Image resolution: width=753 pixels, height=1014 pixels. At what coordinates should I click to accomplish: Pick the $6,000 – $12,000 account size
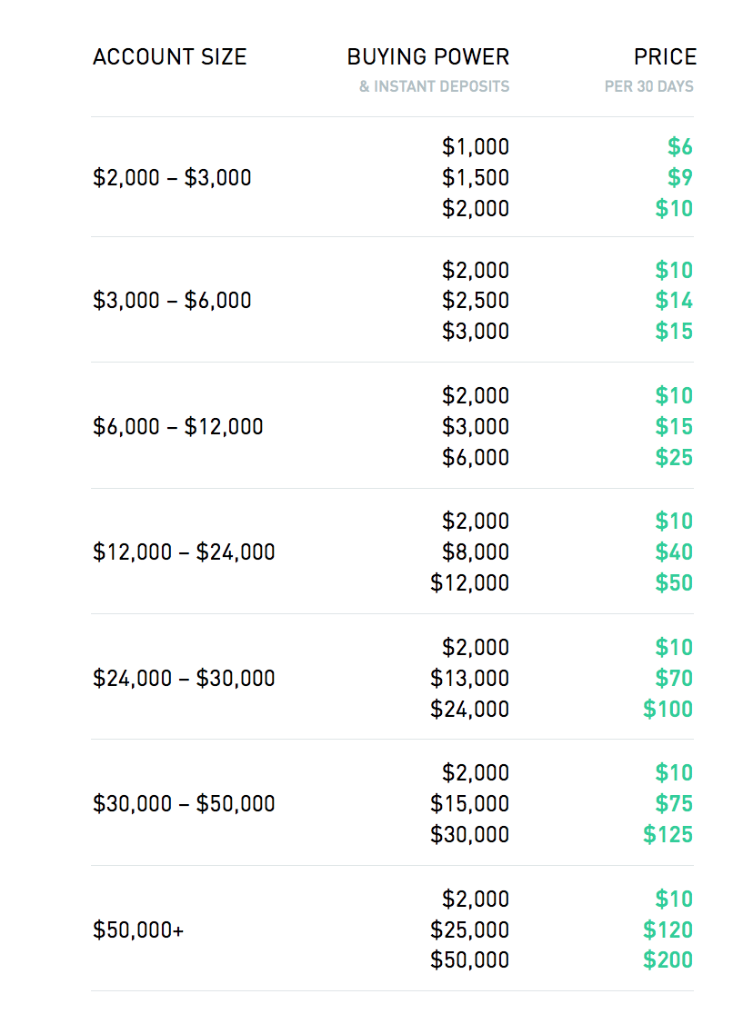(x=178, y=426)
